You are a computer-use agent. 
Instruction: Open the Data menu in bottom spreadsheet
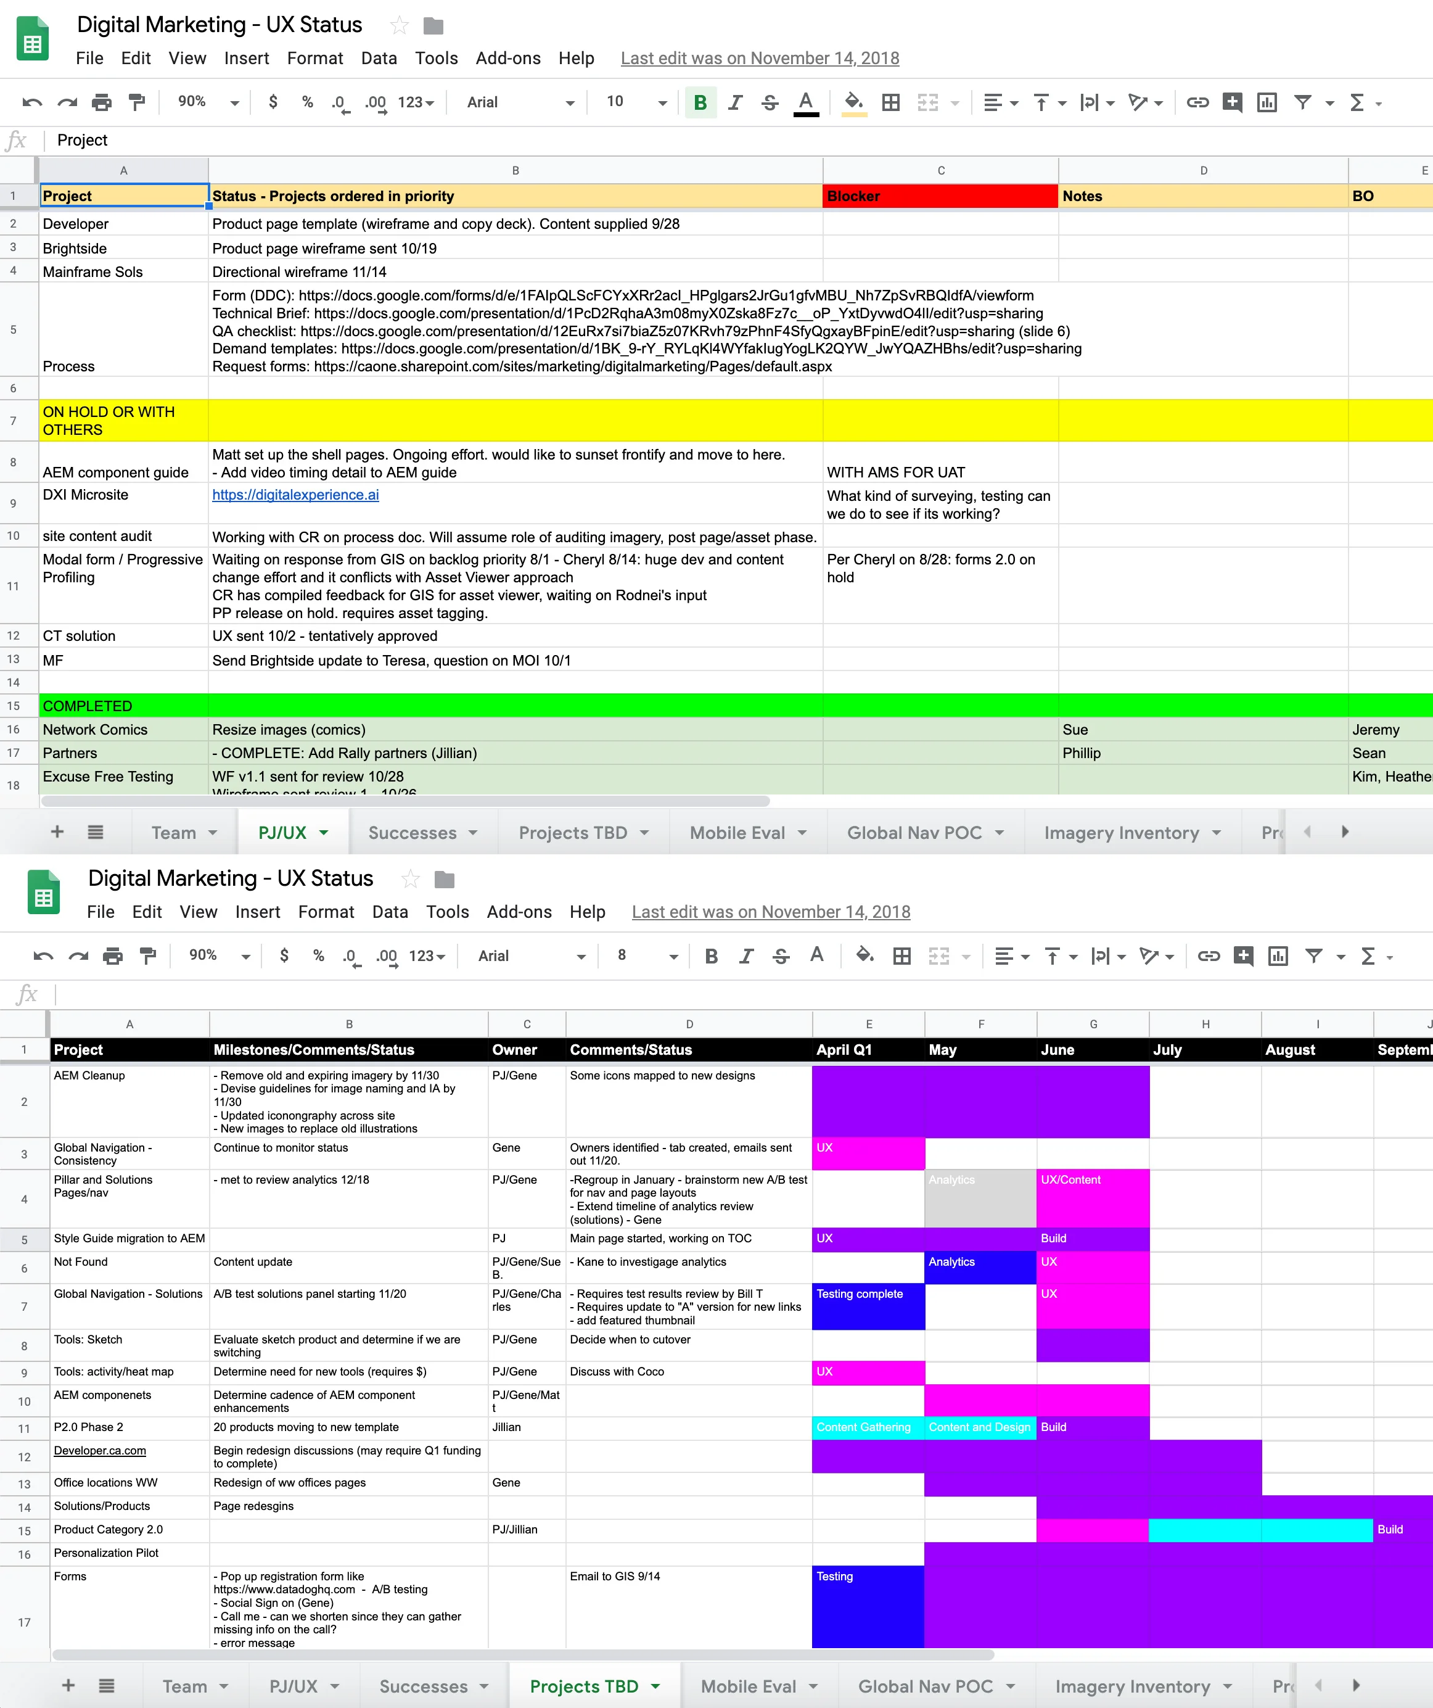click(x=390, y=912)
